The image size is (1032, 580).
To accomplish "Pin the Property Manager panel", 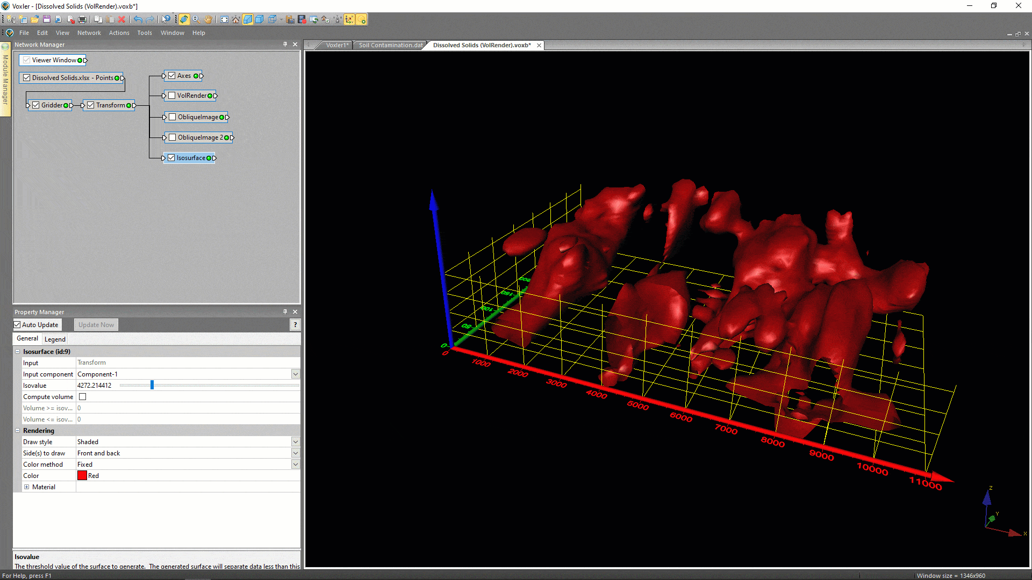I will (x=285, y=311).
